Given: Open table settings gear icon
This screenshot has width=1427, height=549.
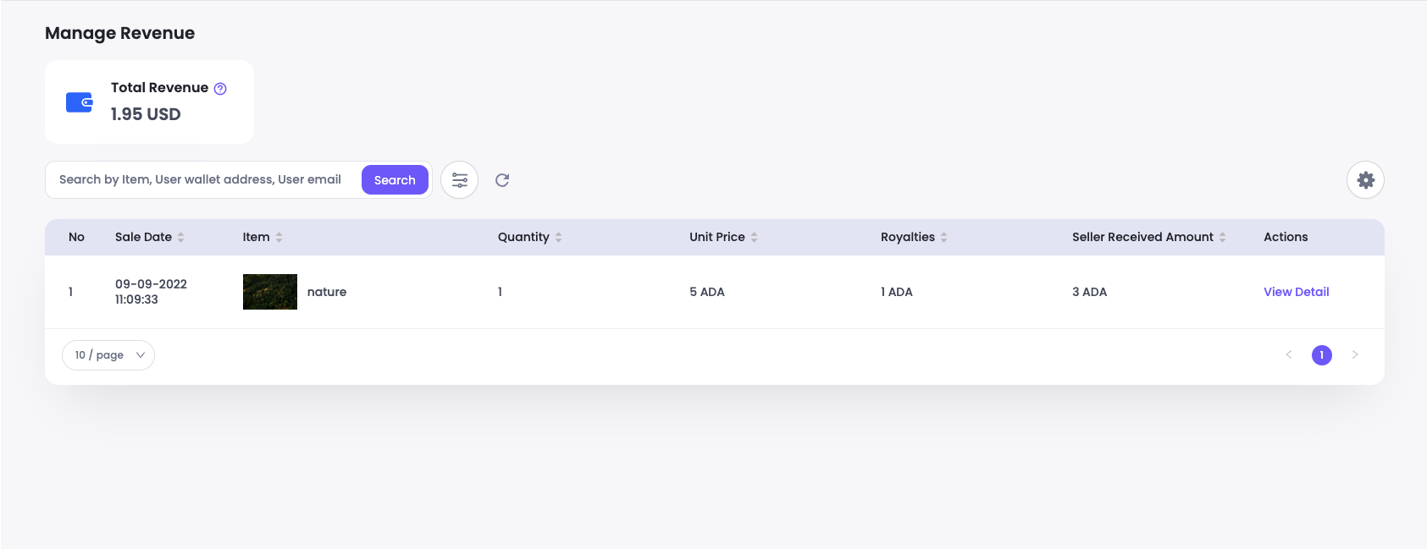Looking at the screenshot, I should [1365, 180].
